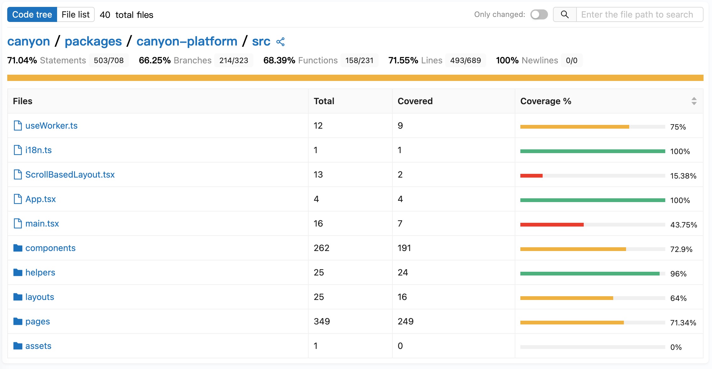This screenshot has width=712, height=369.
Task: Click the file icon beside main.tsx
Action: pos(18,223)
